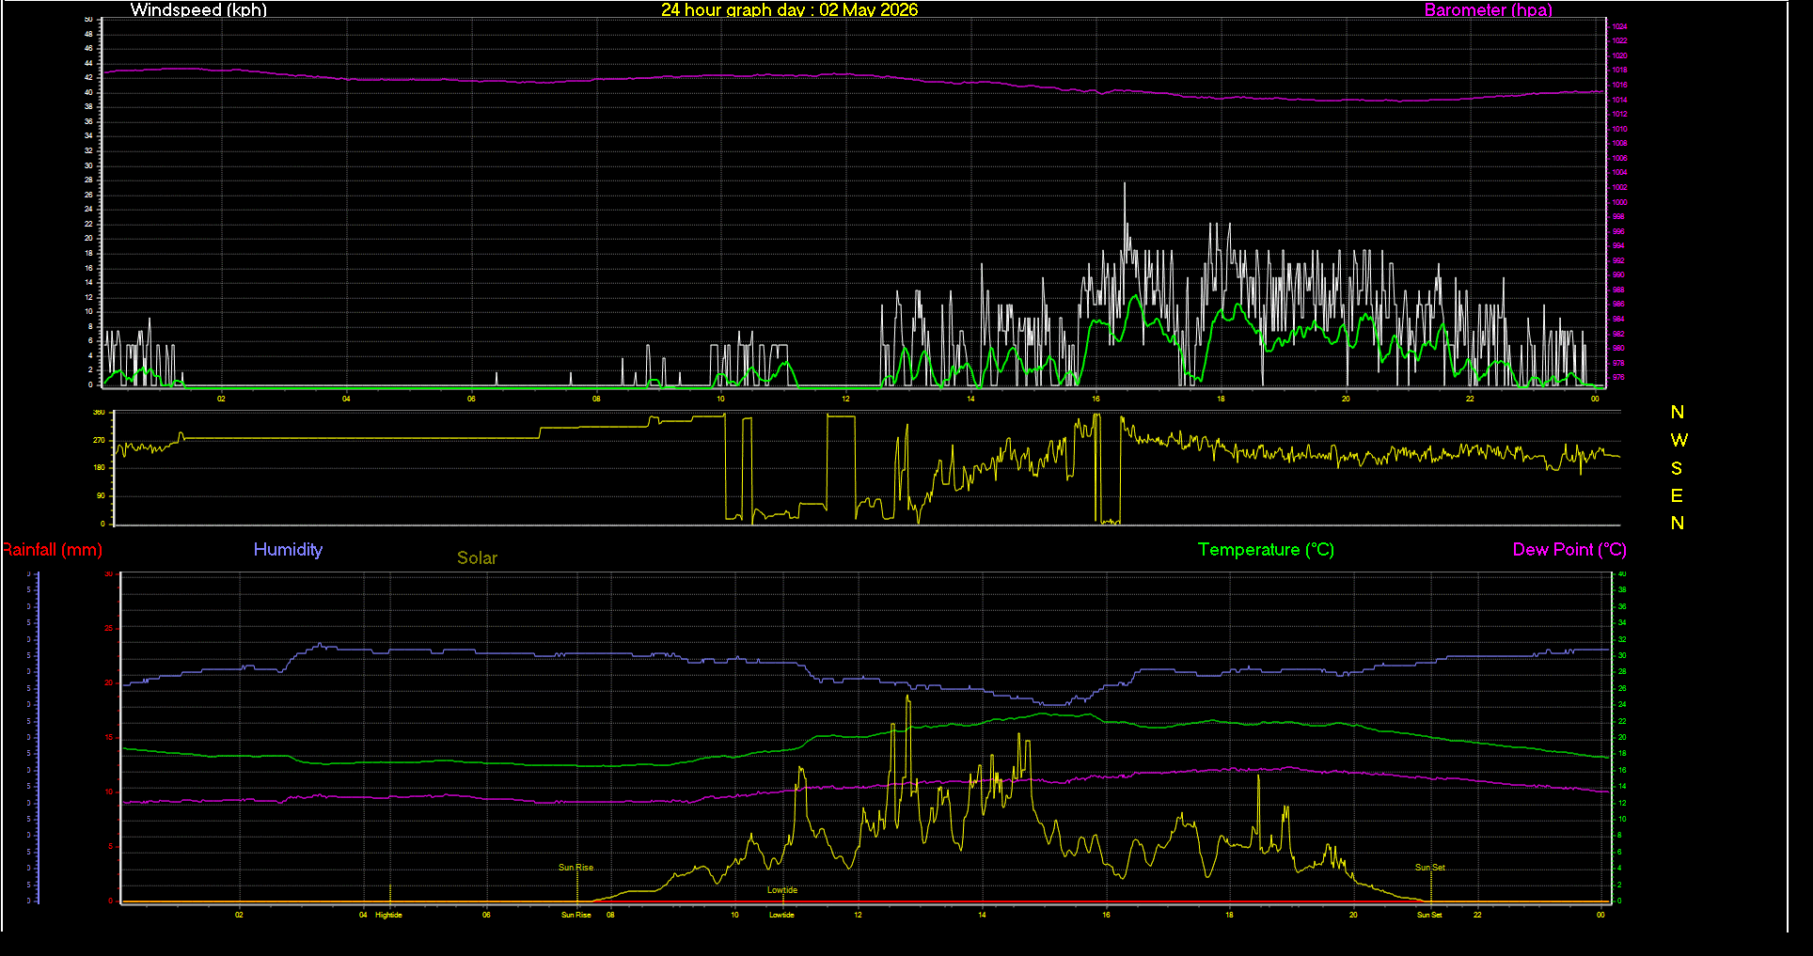This screenshot has width=1813, height=956.
Task: Click the blue 'Humidity' label
Action: [288, 550]
